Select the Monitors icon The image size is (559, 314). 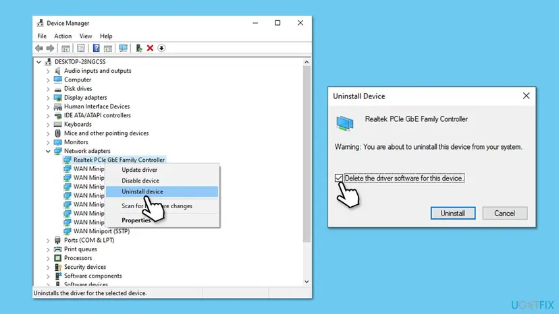tap(58, 142)
